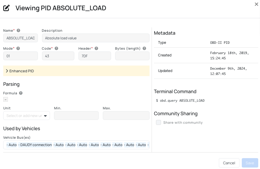Click the Min. input field
This screenshot has width=260, height=169.
[x=76, y=116]
